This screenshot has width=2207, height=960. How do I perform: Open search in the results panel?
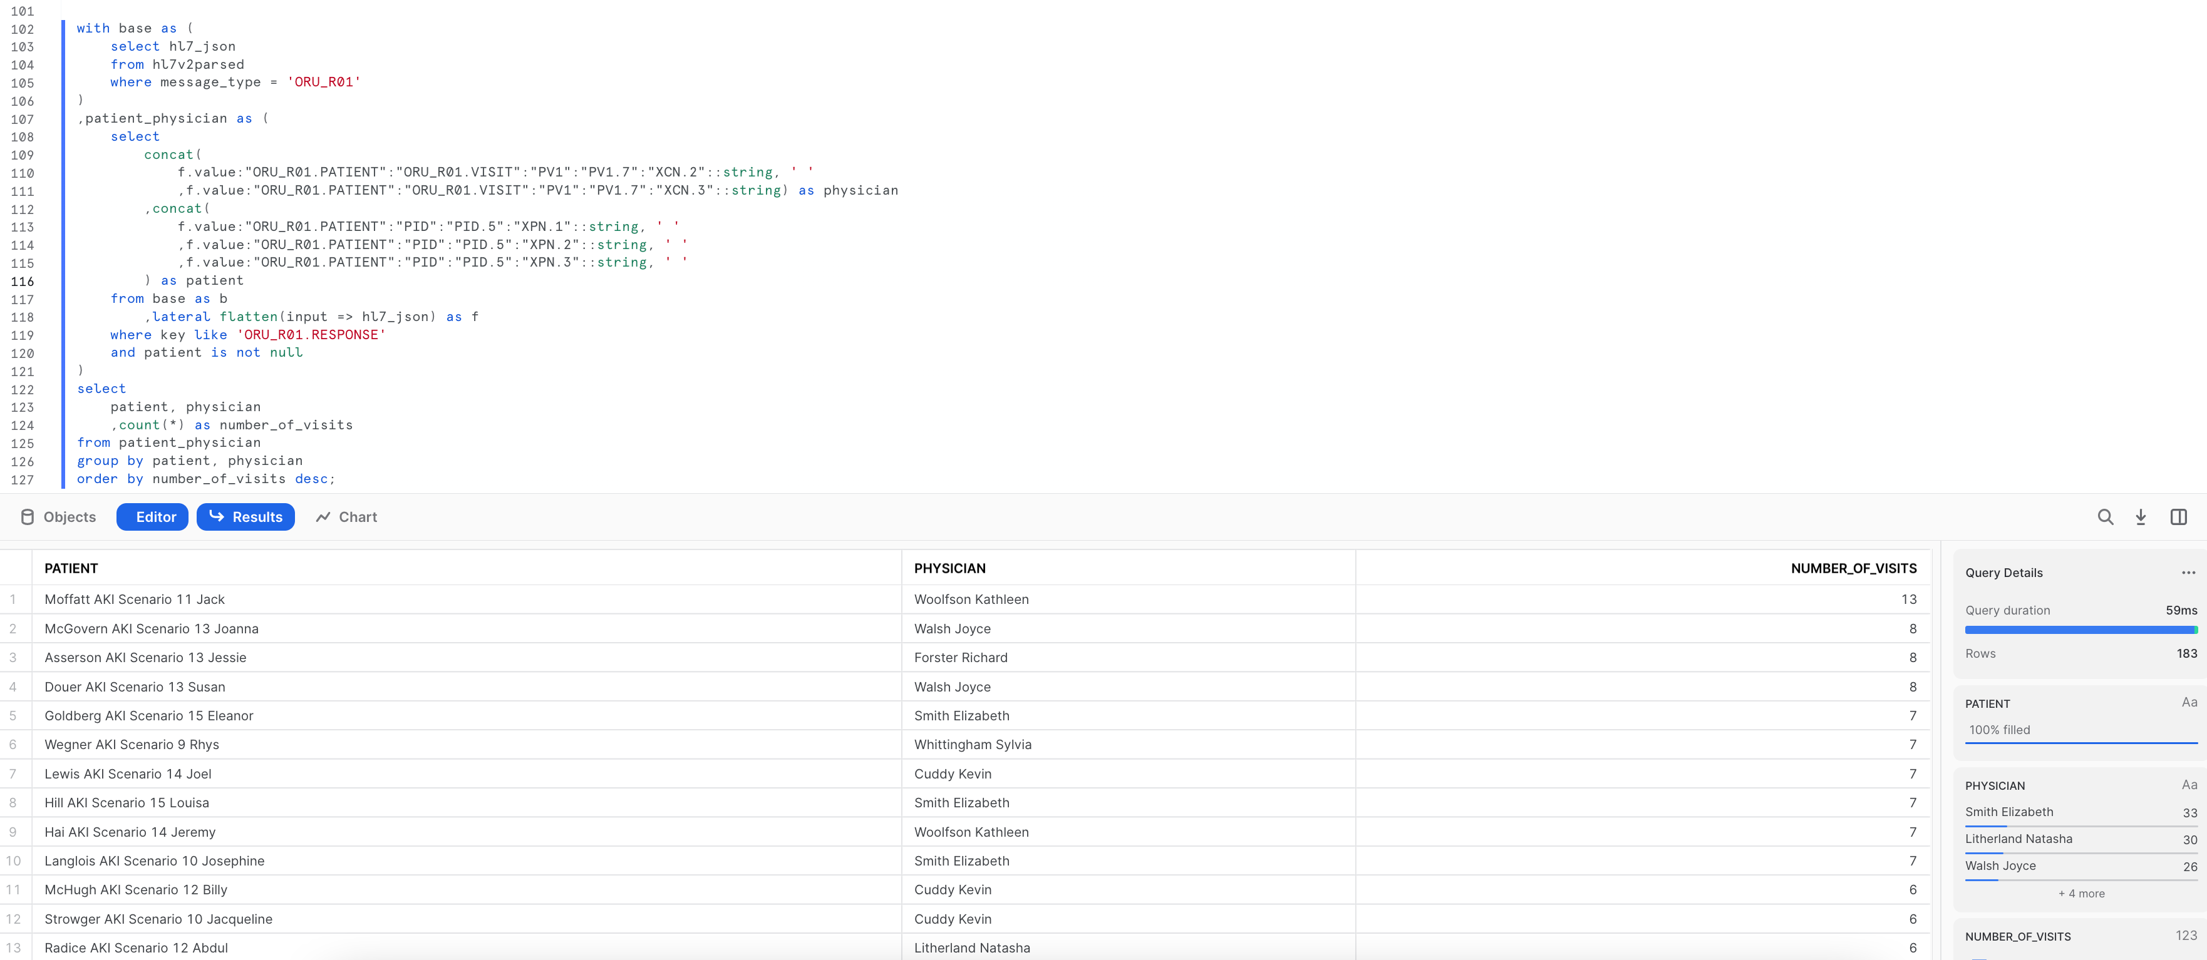point(2106,516)
